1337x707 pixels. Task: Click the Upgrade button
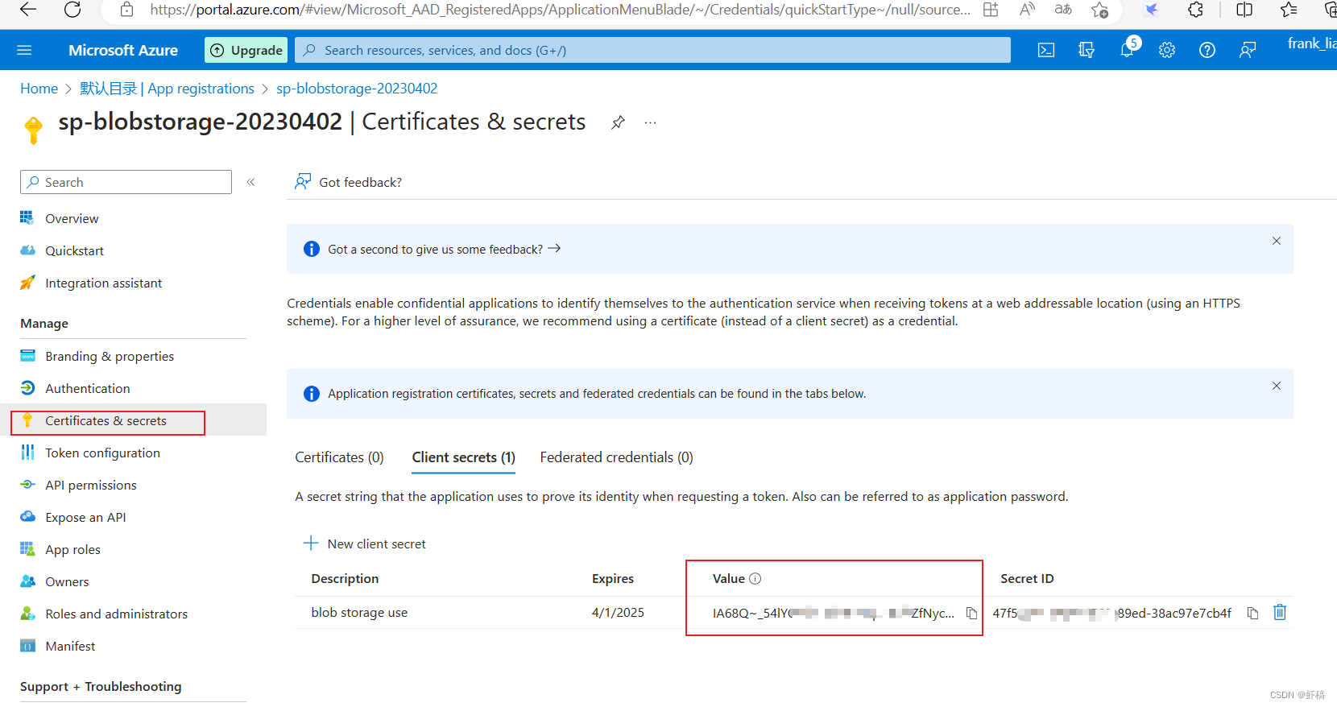click(246, 50)
